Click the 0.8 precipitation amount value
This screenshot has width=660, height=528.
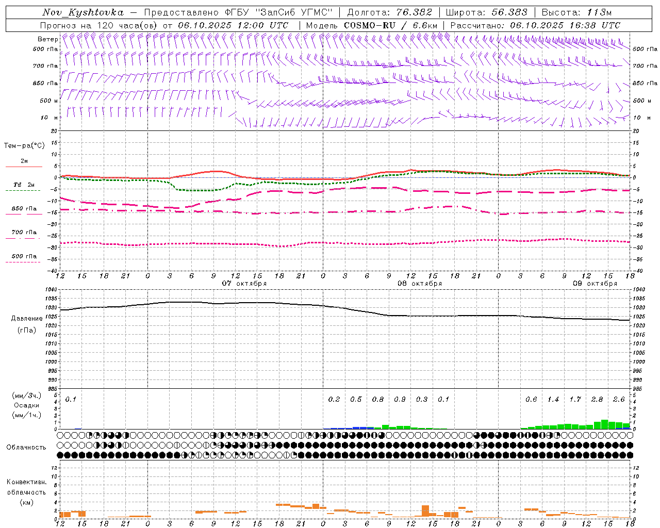(x=378, y=400)
